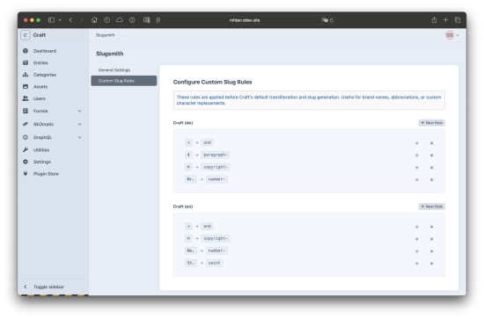The height and width of the screenshot is (319, 484).
Task: Click move handle for 'und' rule
Action: tap(417, 143)
